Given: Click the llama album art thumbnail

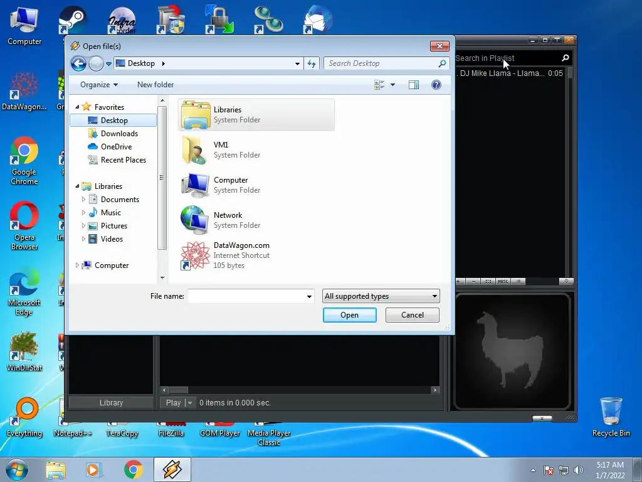Looking at the screenshot, I should click(x=512, y=351).
